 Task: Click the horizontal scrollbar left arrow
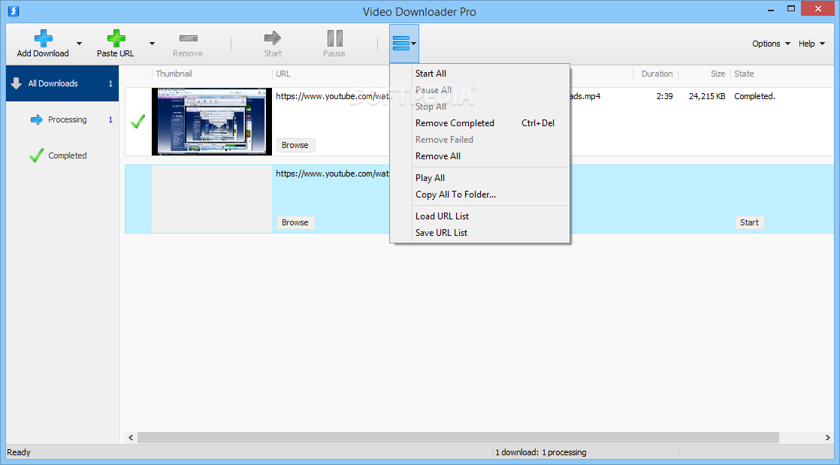coord(131,438)
